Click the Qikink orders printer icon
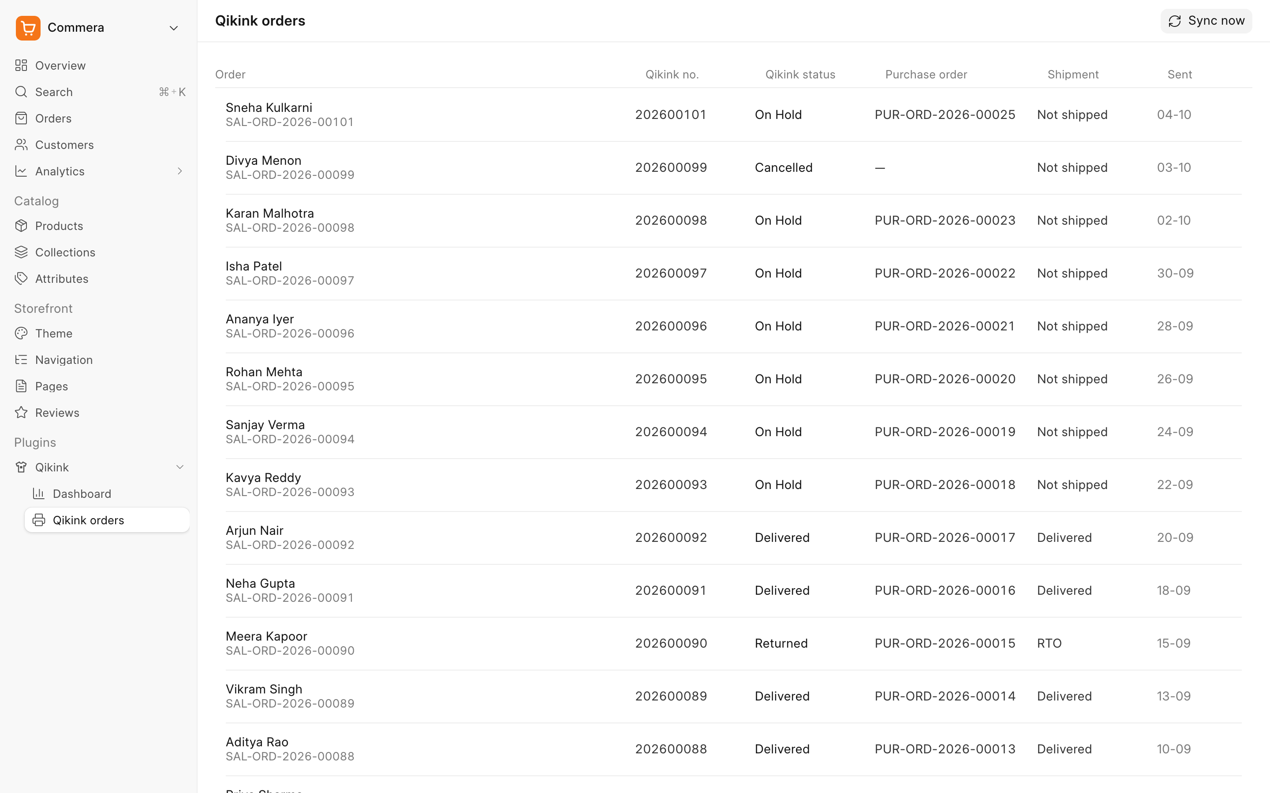The width and height of the screenshot is (1270, 793). tap(39, 520)
